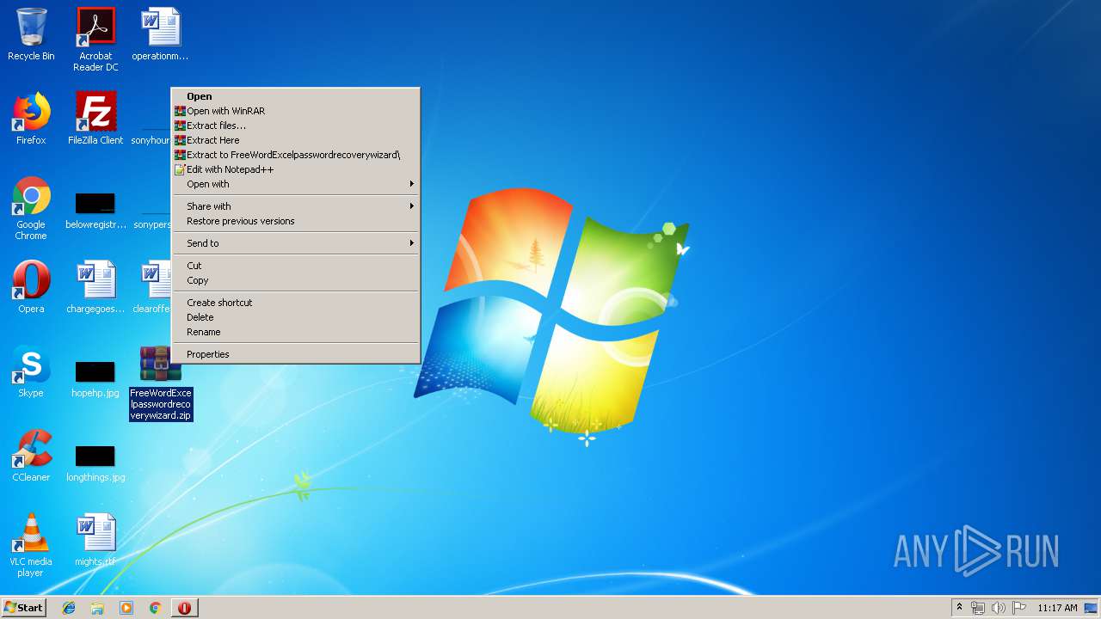Open Properties from the context menu
This screenshot has width=1101, height=619.
tap(296, 354)
